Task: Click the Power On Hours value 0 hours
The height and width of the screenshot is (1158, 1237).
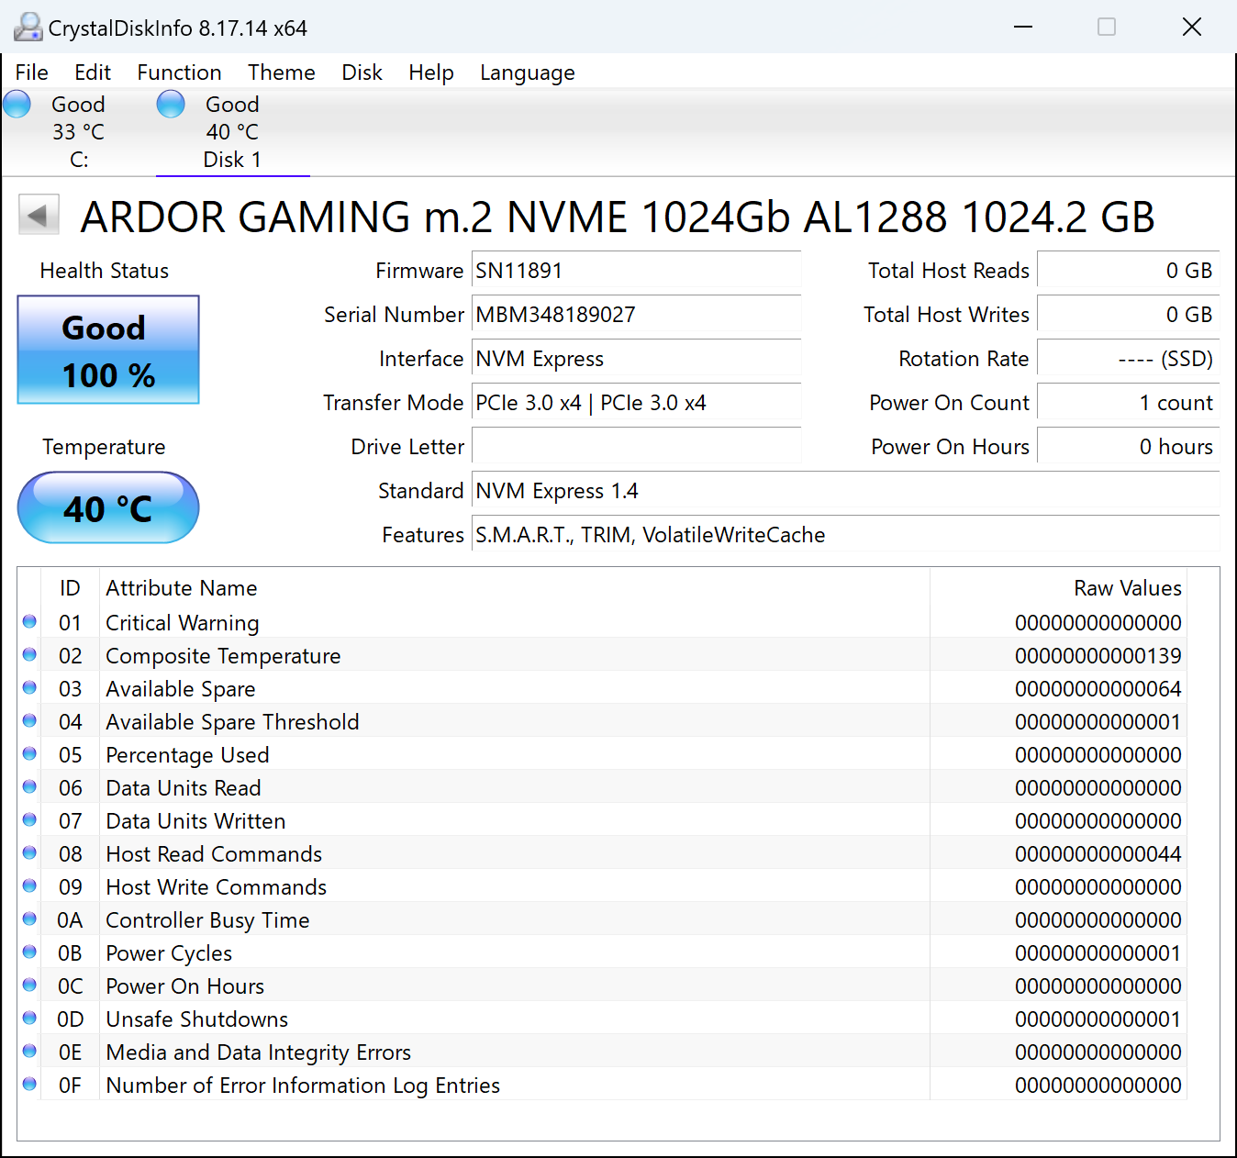Action: pos(1128,447)
